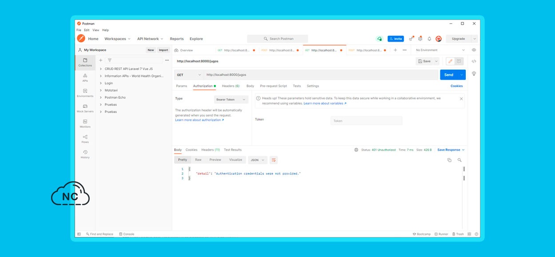Open the Pre-request Script tab
The image size is (555, 257).
point(274,86)
